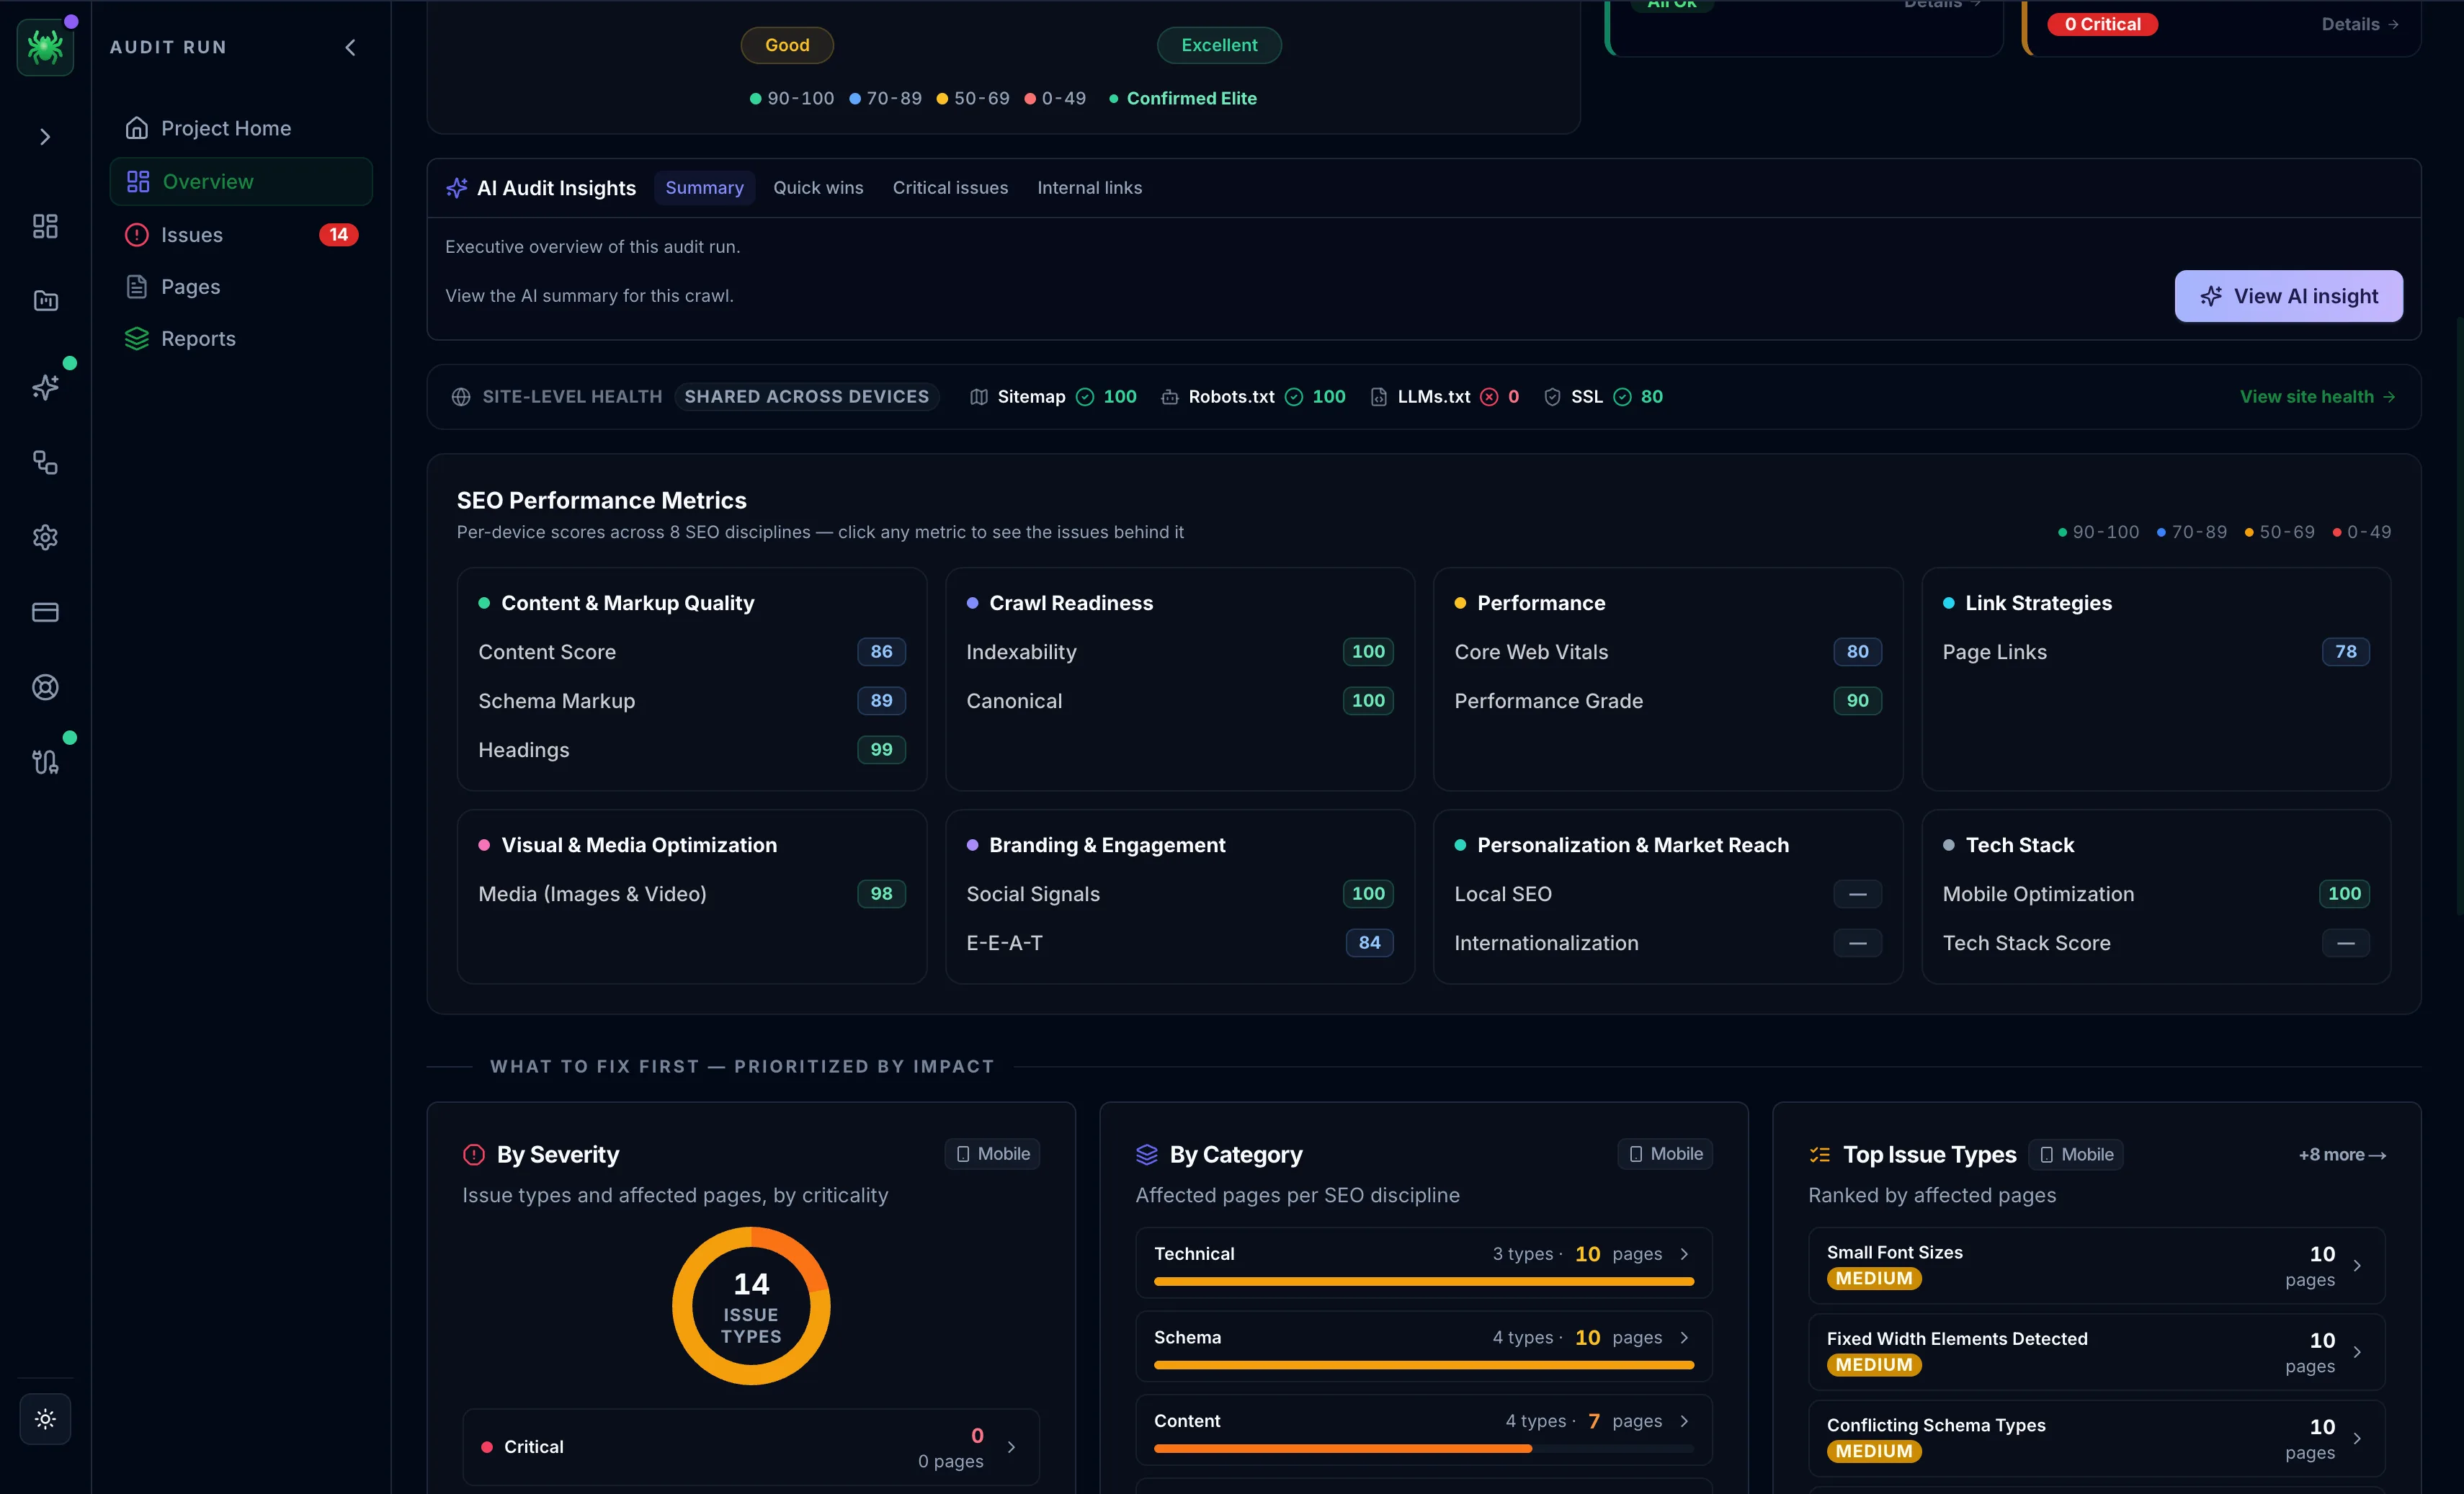Open the support lifebuoy icon in left rail
Viewport: 2464px width, 1494px height.
(x=45, y=687)
